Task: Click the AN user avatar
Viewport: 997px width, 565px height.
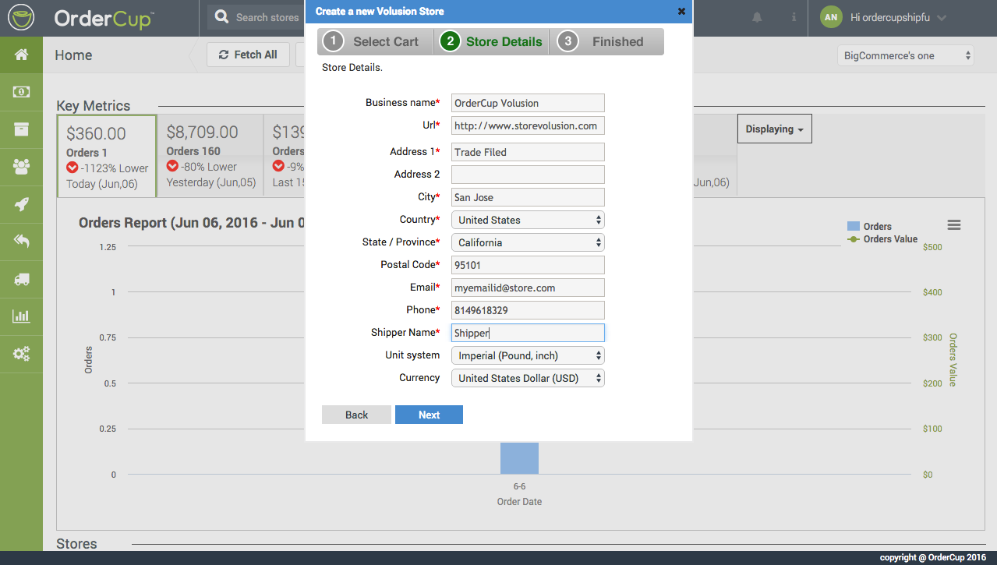Action: pyautogui.click(x=831, y=17)
